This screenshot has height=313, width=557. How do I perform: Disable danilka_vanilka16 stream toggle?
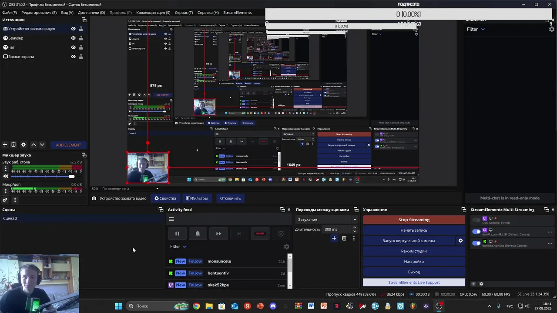point(476,232)
